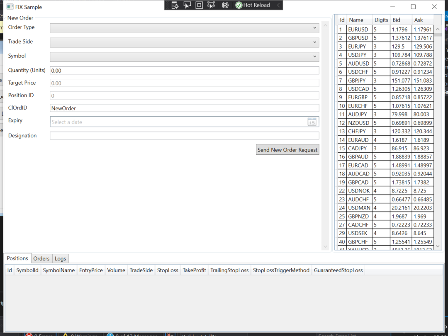Switch to the Orders tab
Viewport: 448px width, 336px height.
point(41,258)
